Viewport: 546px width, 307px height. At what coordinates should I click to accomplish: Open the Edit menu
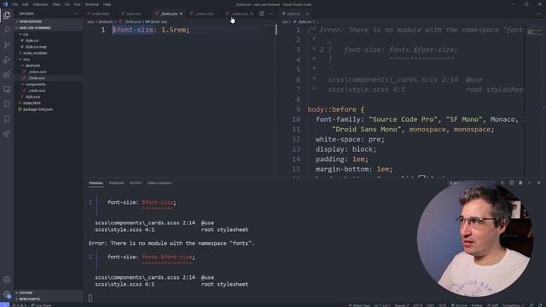point(26,4)
